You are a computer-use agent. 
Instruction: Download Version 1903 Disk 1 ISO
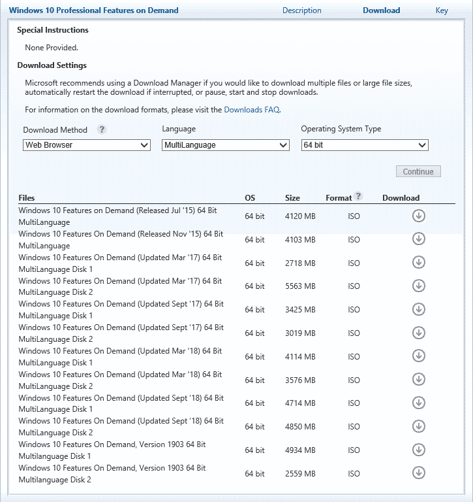click(x=418, y=450)
